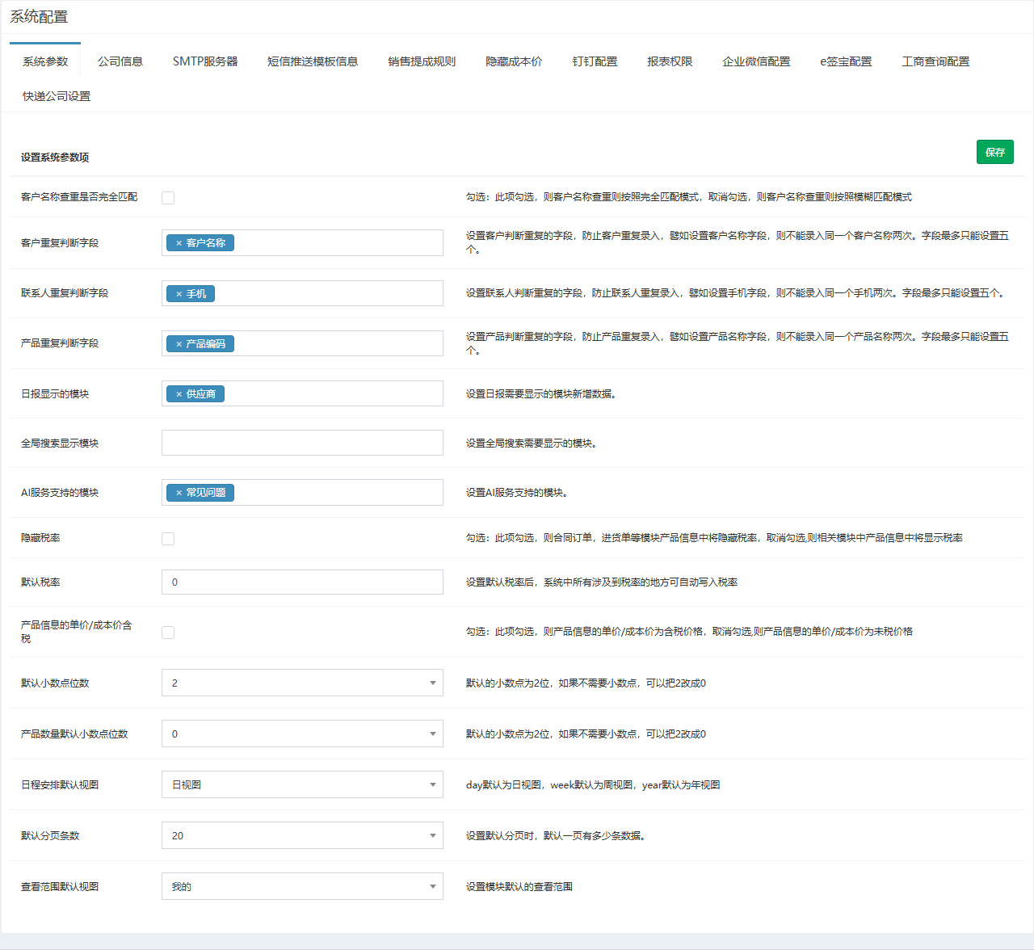Switch to the 钉钉配置 tab
Image resolution: width=1034 pixels, height=950 pixels.
point(595,61)
